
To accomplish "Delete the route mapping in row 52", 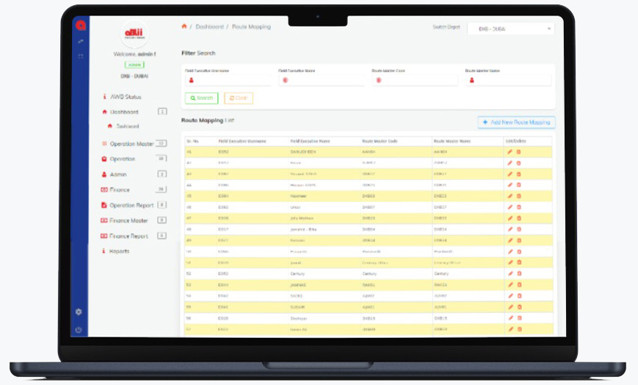I will point(518,273).
